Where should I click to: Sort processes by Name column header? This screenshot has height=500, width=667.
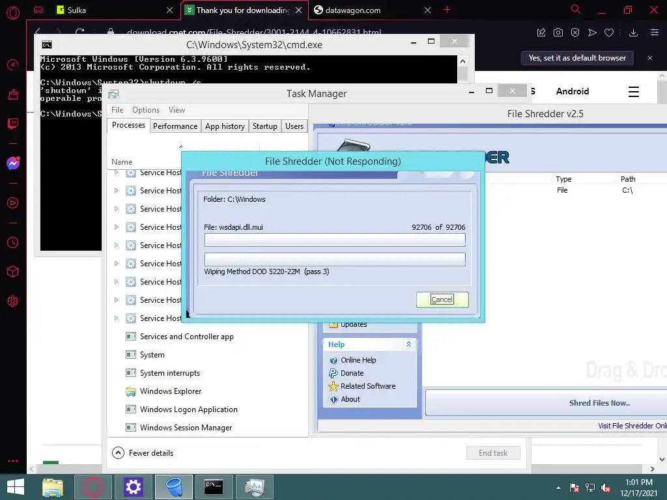tap(122, 162)
